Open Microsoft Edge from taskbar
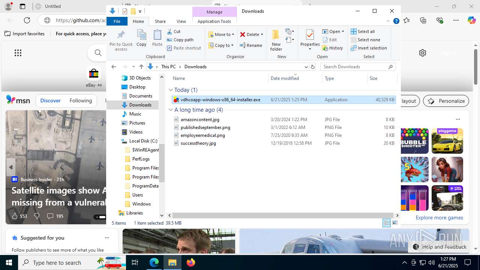480x270 pixels. [x=154, y=262]
